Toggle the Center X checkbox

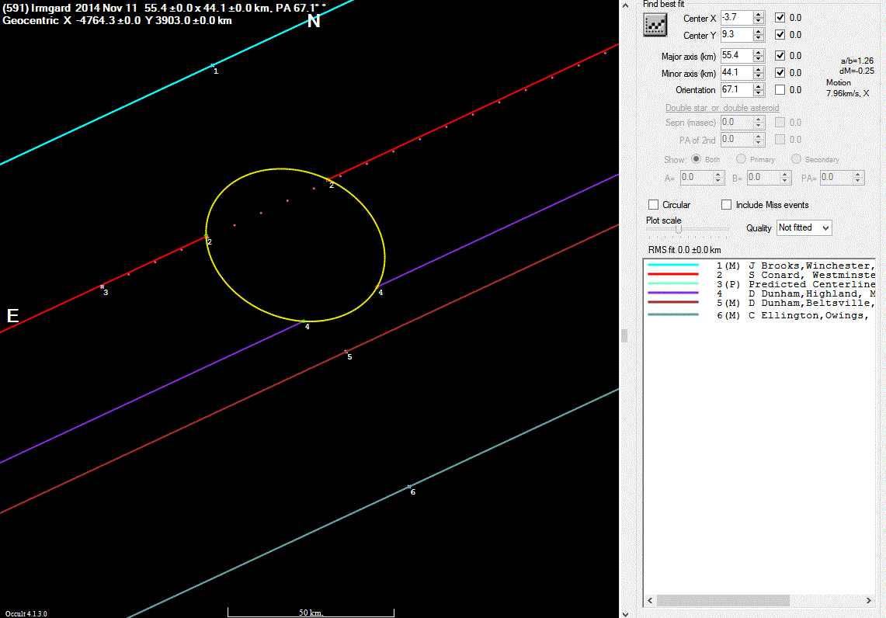click(780, 18)
